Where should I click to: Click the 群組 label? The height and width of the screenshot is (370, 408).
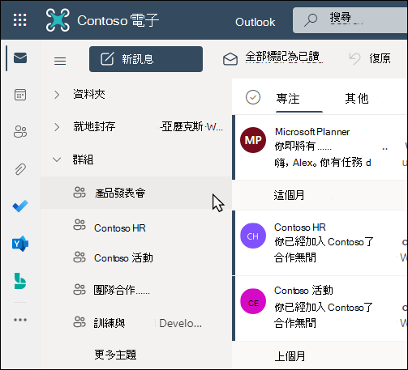click(x=83, y=159)
